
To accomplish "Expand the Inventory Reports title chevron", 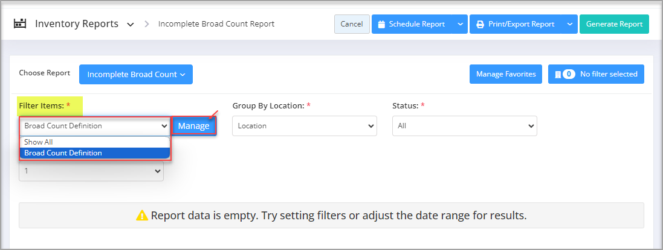I will point(131,25).
